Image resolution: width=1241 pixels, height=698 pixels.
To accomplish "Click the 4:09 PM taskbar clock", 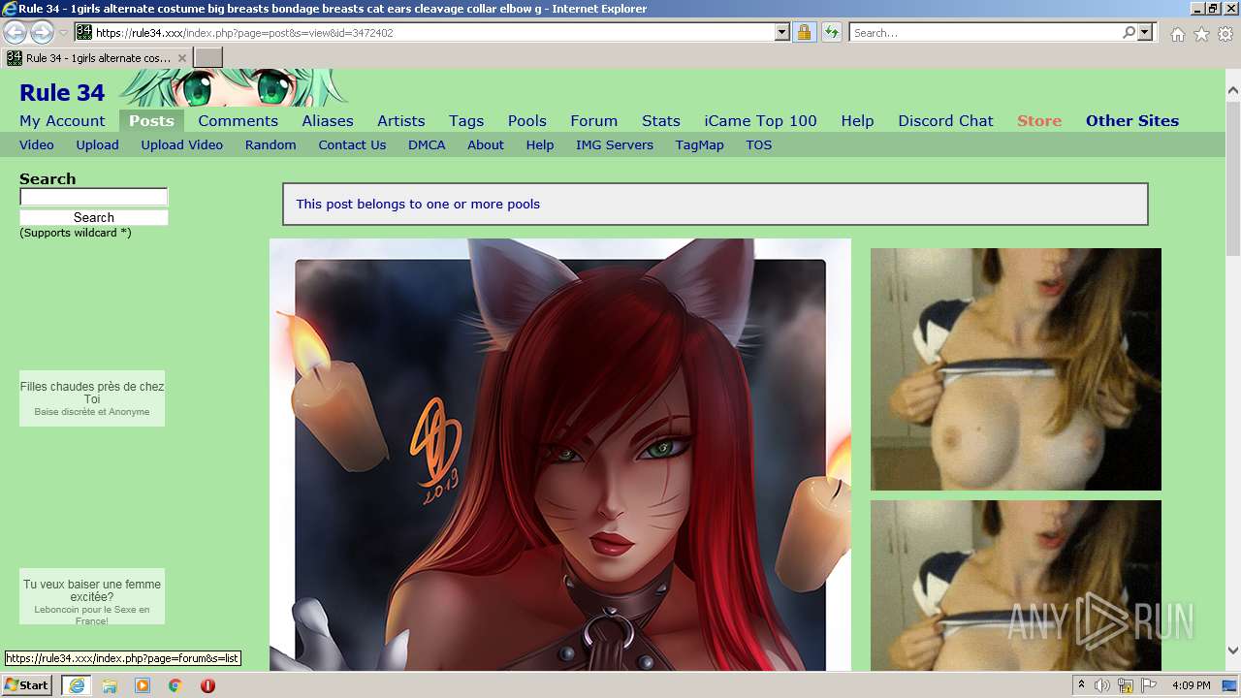I will 1191,685.
